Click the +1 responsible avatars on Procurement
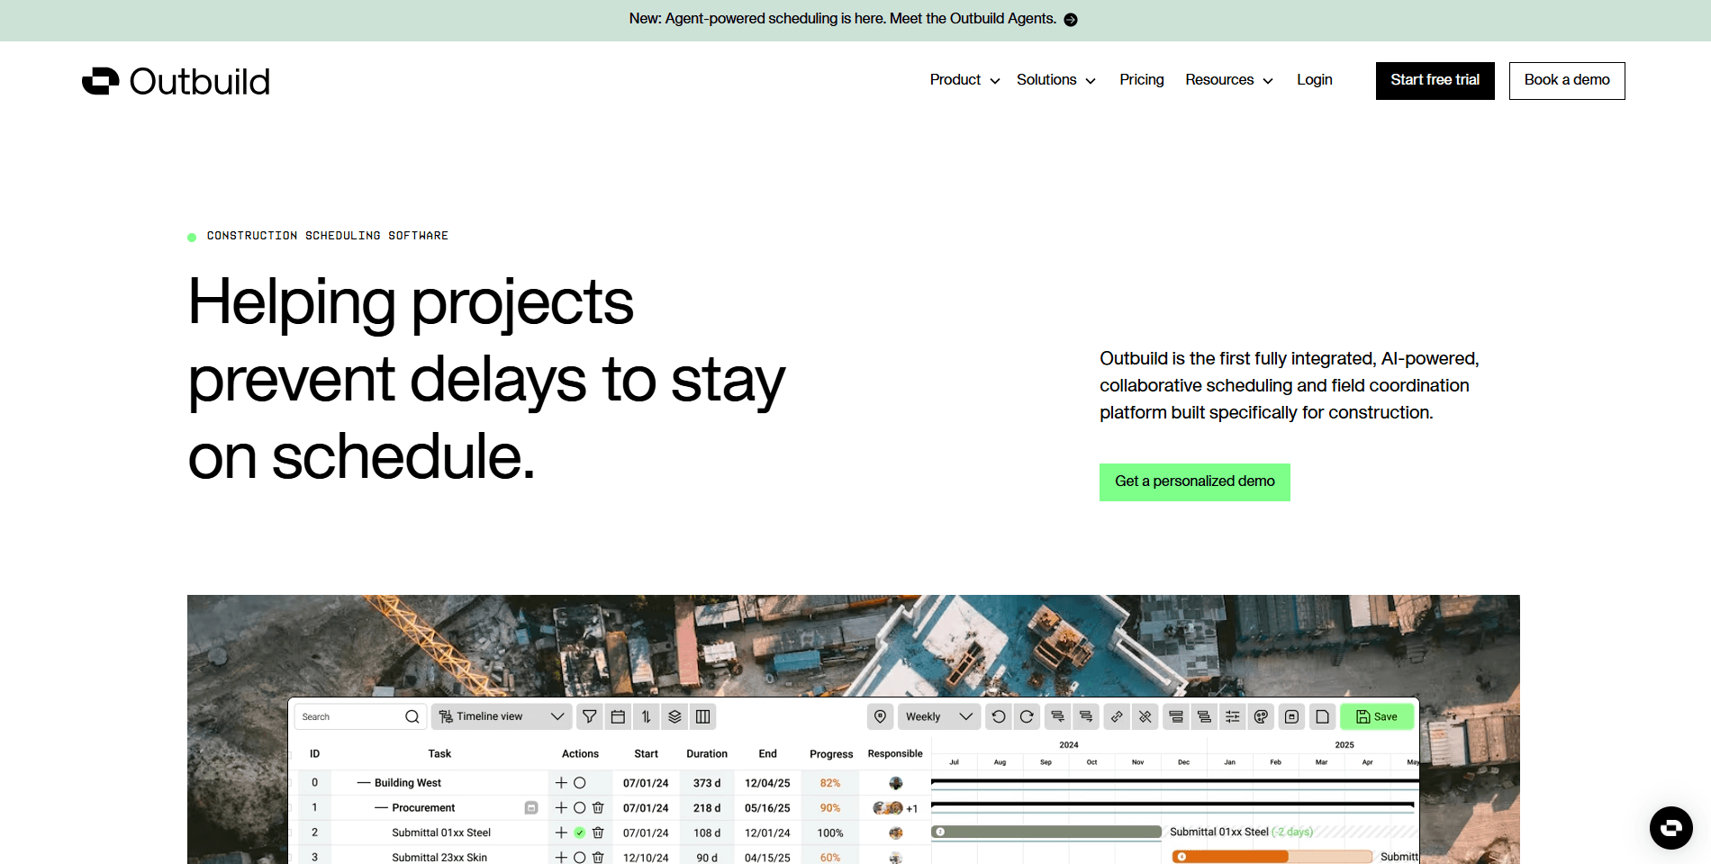The height and width of the screenshot is (864, 1711). coord(895,808)
